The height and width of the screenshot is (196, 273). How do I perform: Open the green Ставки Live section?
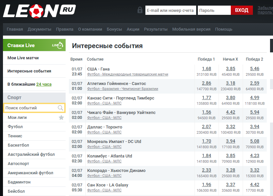pyautogui.click(x=34, y=45)
